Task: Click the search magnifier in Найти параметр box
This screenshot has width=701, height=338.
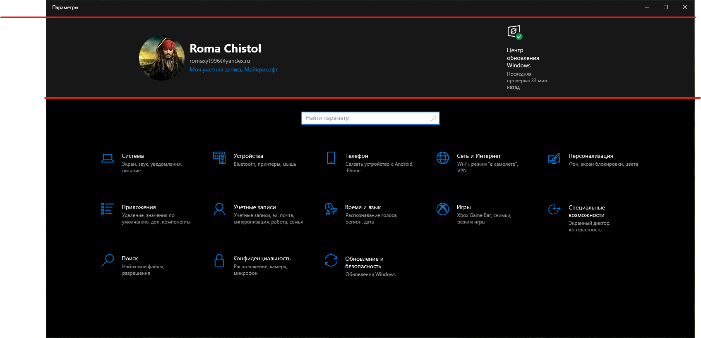Action: coord(434,118)
